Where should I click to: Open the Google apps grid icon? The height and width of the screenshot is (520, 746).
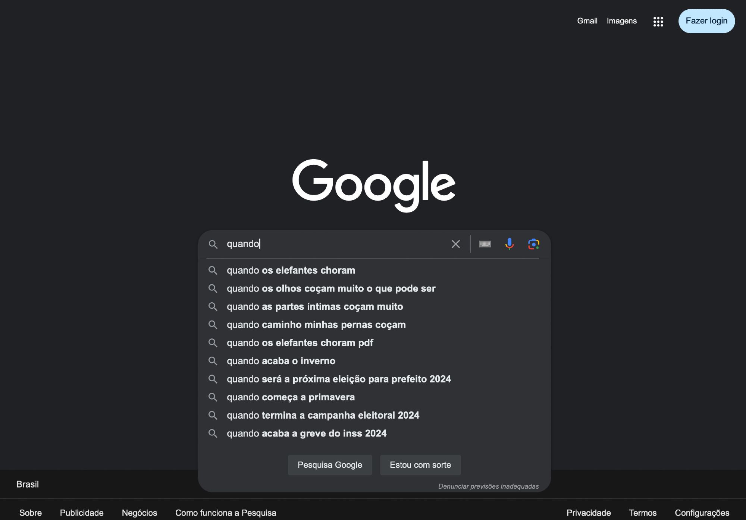click(658, 21)
